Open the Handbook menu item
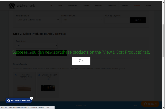The width and height of the screenshot is (165, 109). coord(98,6)
